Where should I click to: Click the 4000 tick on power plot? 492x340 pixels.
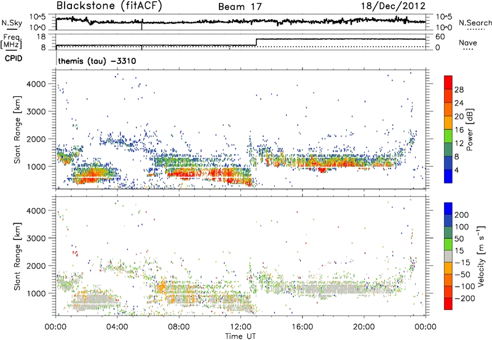point(36,84)
